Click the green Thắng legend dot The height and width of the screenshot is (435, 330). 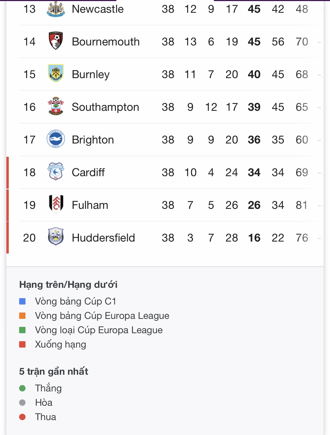tap(23, 388)
